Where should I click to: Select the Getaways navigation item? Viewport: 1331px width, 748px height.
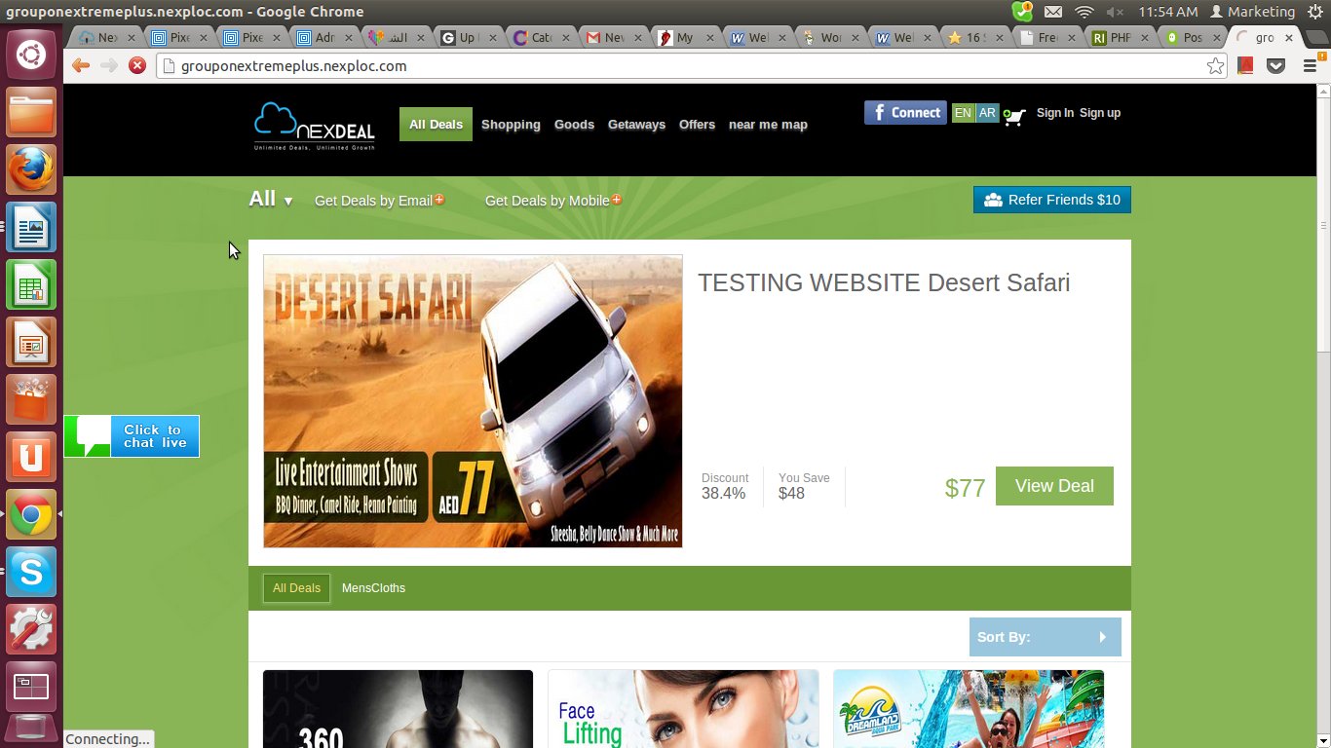[636, 125]
